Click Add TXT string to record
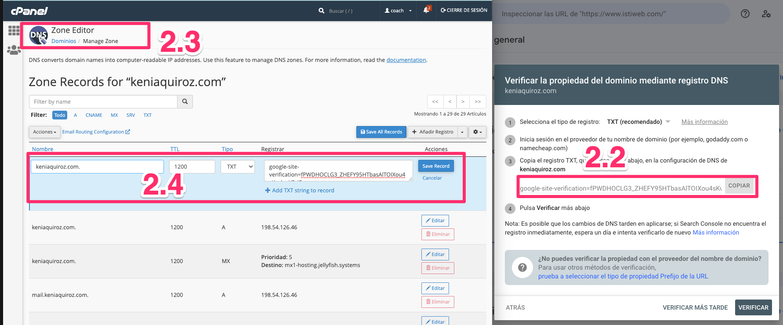This screenshot has width=783, height=325. coord(300,190)
